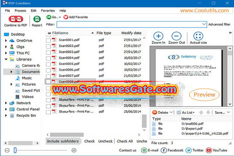Screen dimensions: 234x156
Task: Select the Control Panel item
Action: pos(24,109)
